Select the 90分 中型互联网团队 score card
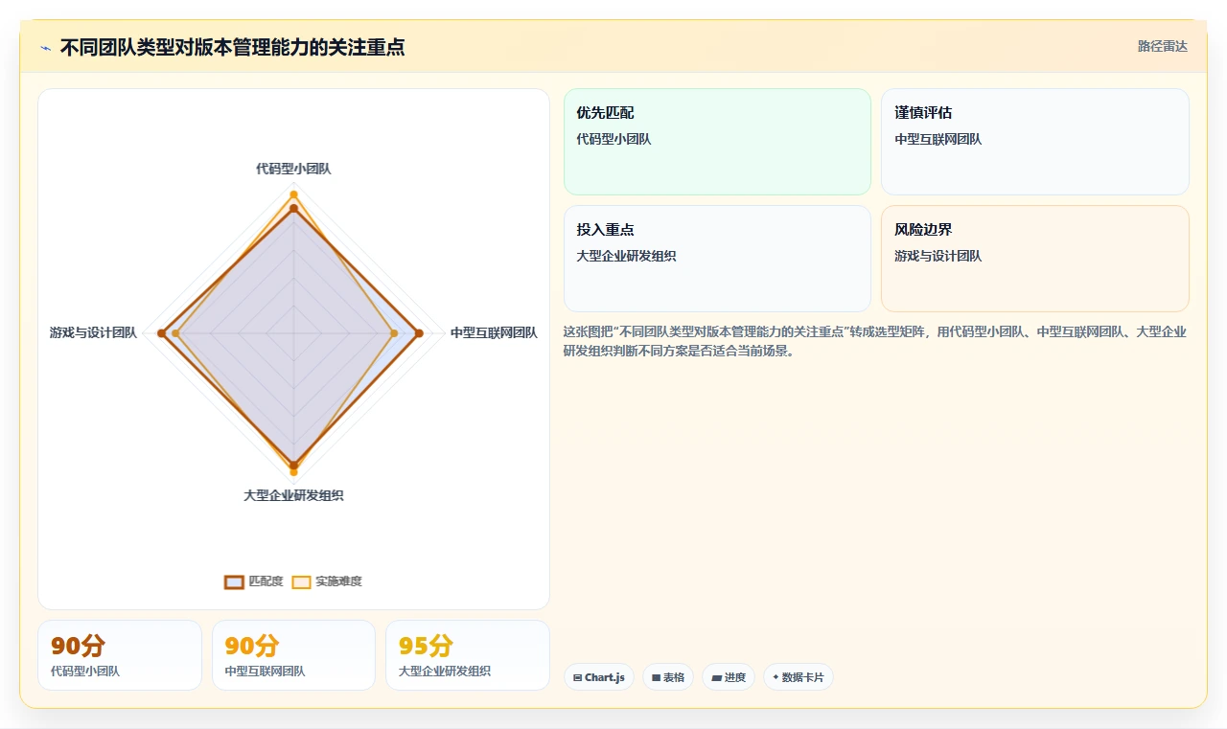Screen dimensions: 1227x729 tap(293, 655)
